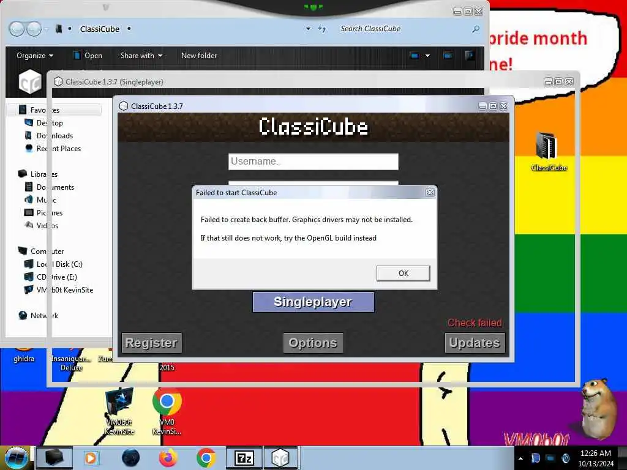Open the dark globe browser taskbar icon

pos(131,458)
